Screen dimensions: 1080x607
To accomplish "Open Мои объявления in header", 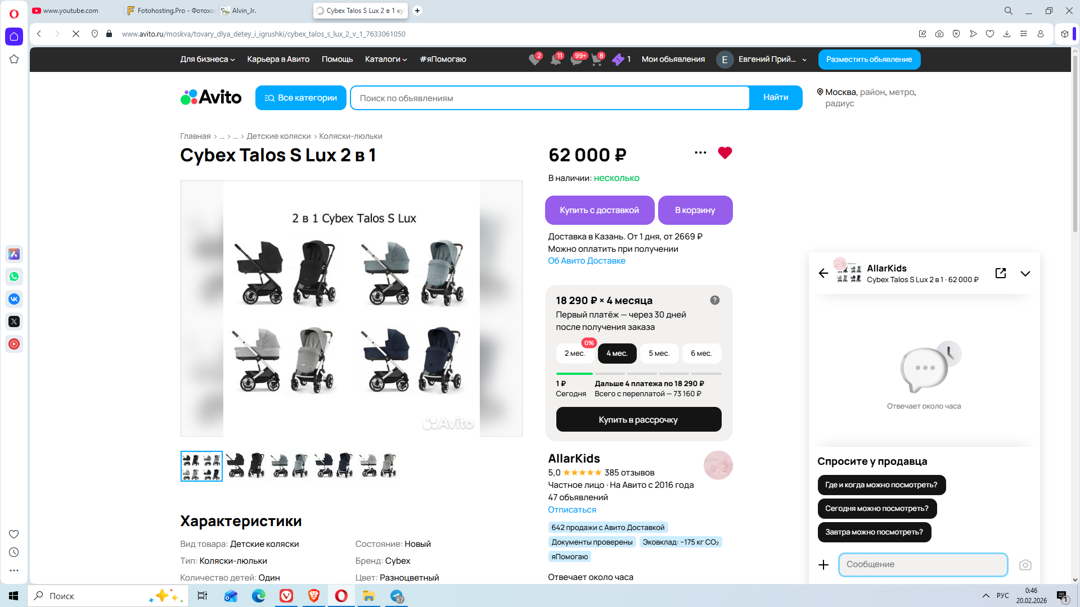I will point(673,60).
